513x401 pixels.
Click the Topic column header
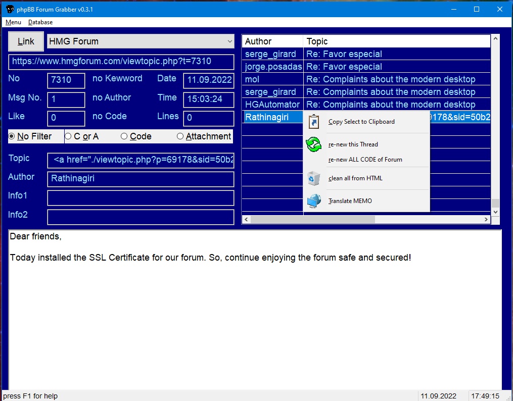(396, 41)
